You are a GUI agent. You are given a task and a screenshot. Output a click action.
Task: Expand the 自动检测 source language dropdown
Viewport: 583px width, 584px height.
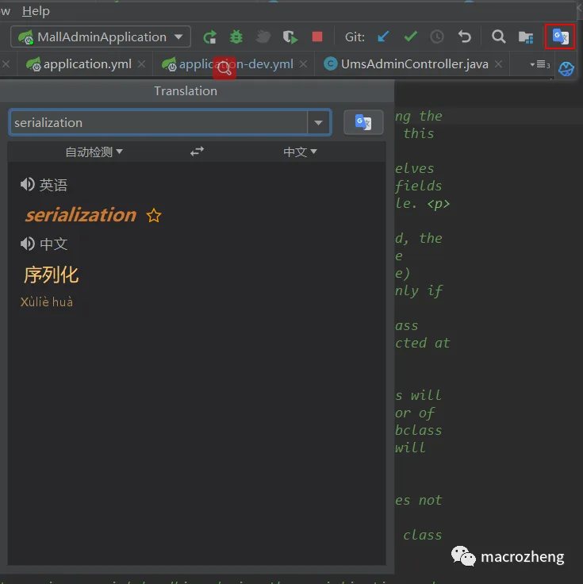94,152
